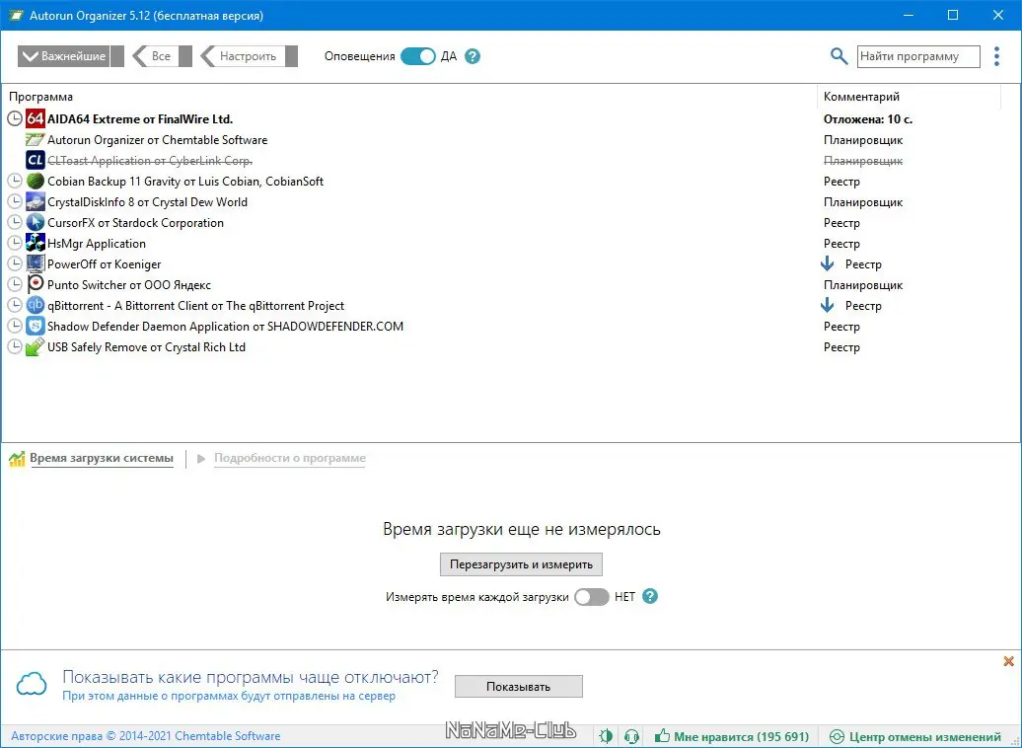Click the PowerOff monitor icon

36,264
